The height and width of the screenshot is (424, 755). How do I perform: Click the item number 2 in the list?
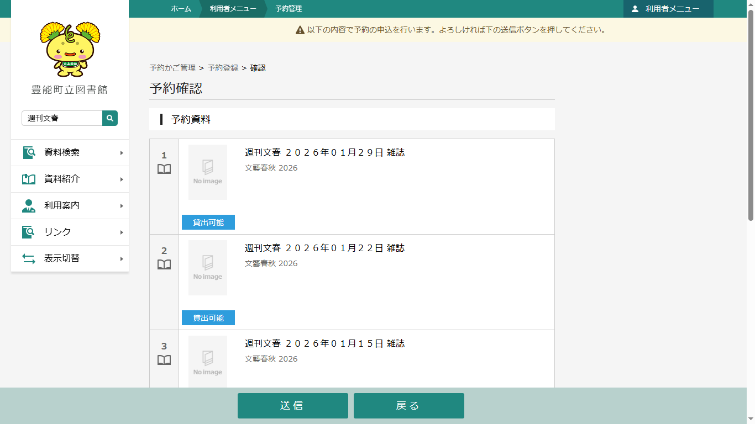(x=164, y=251)
